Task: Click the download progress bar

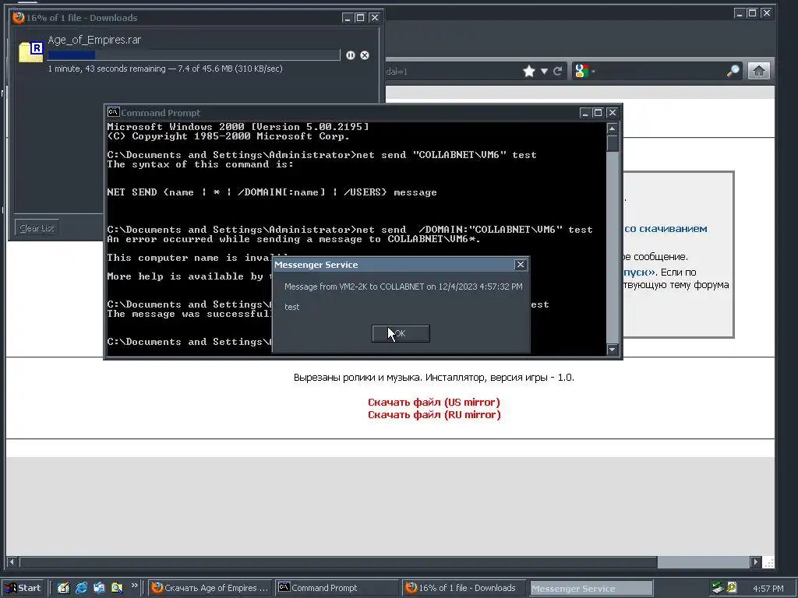Action: click(x=194, y=55)
